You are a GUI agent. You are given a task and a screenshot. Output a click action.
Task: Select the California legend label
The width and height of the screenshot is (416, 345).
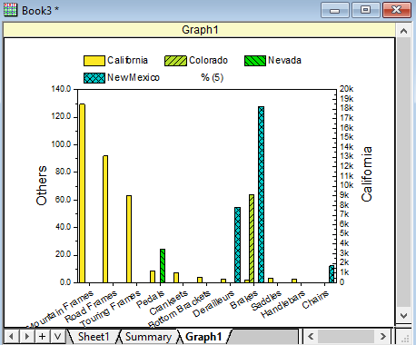(127, 60)
